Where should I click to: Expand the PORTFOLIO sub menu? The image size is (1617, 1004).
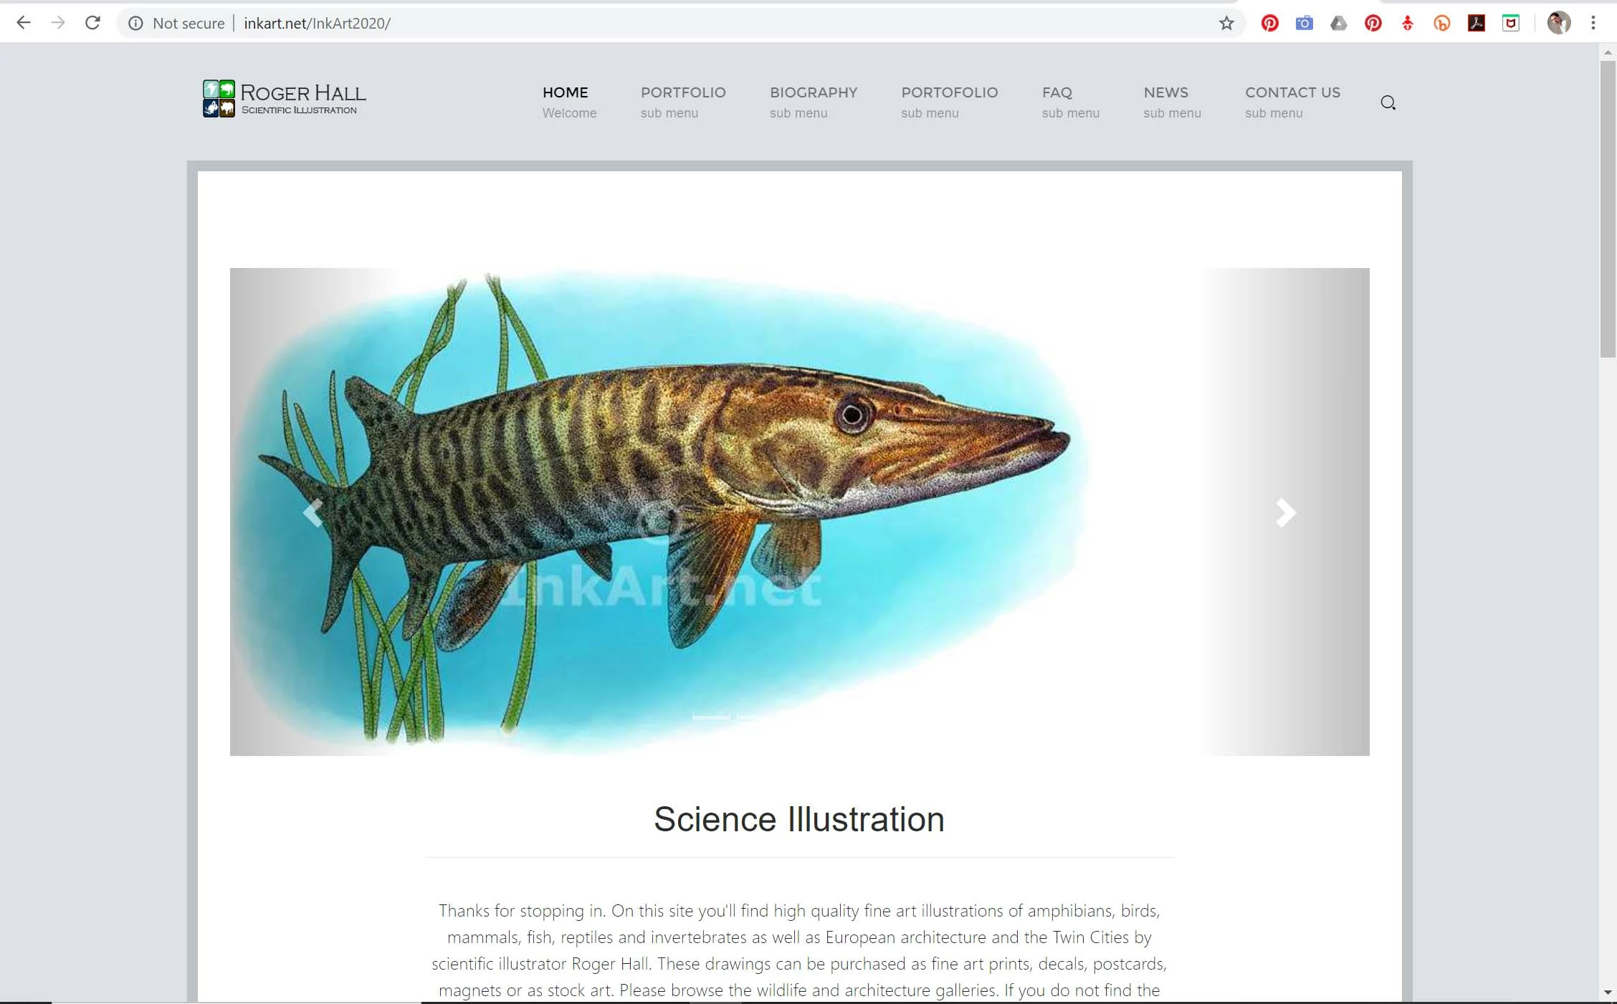(682, 101)
